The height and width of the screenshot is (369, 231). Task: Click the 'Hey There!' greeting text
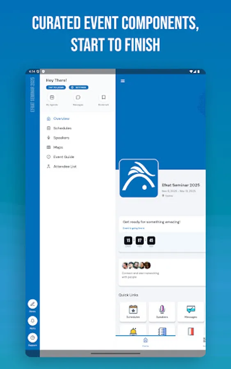(x=56, y=80)
